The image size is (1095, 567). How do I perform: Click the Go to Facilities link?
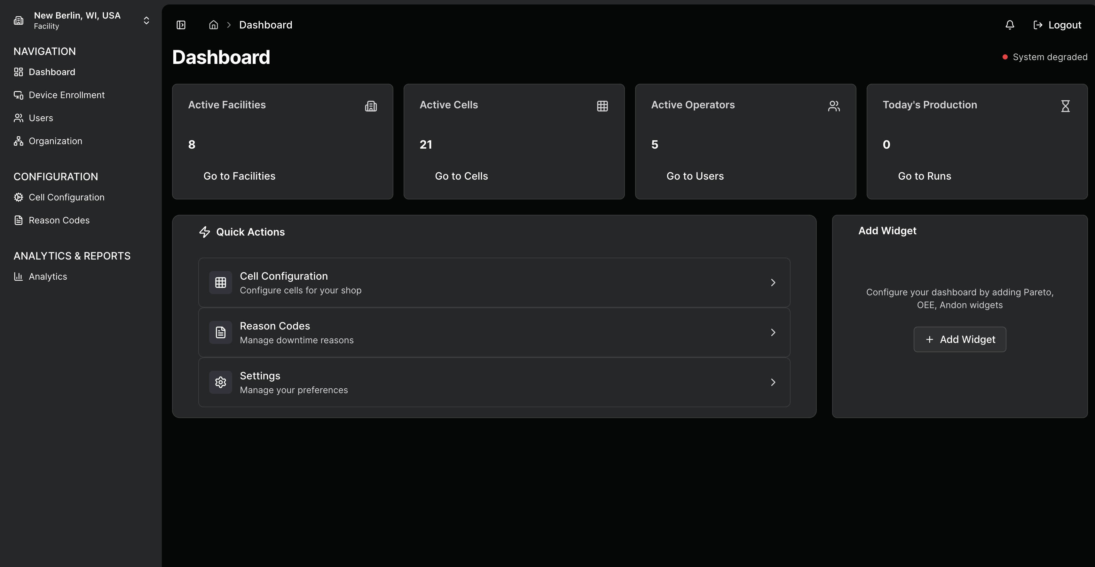(239, 176)
